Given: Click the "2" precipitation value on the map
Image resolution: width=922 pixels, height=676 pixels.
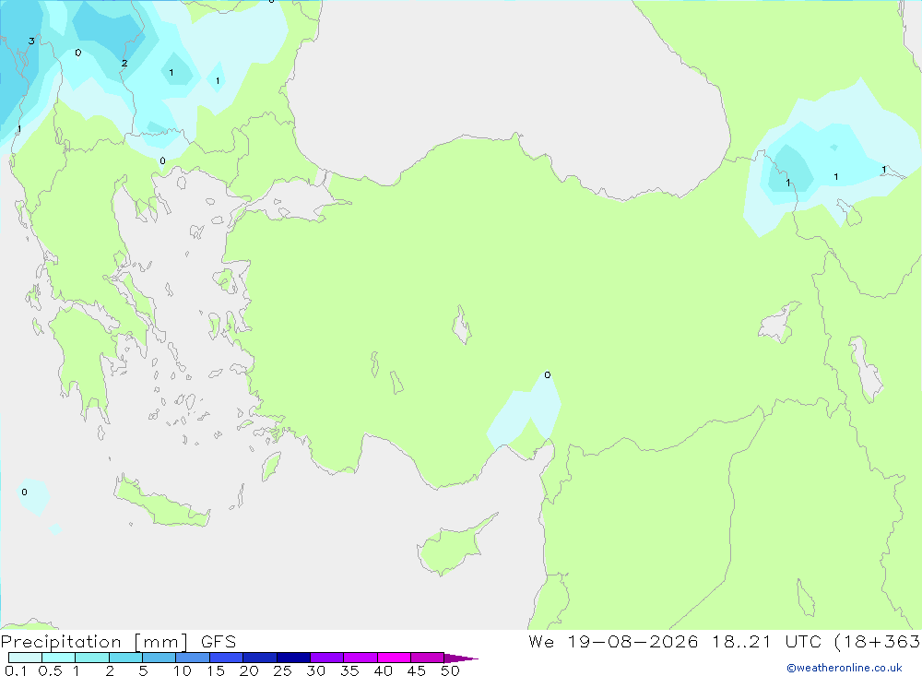Looking at the screenshot, I should pyautogui.click(x=124, y=63).
